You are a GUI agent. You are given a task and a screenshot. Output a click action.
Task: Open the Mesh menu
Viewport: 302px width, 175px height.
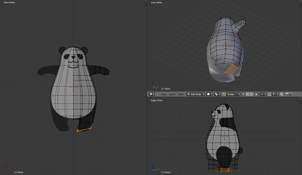[181, 94]
